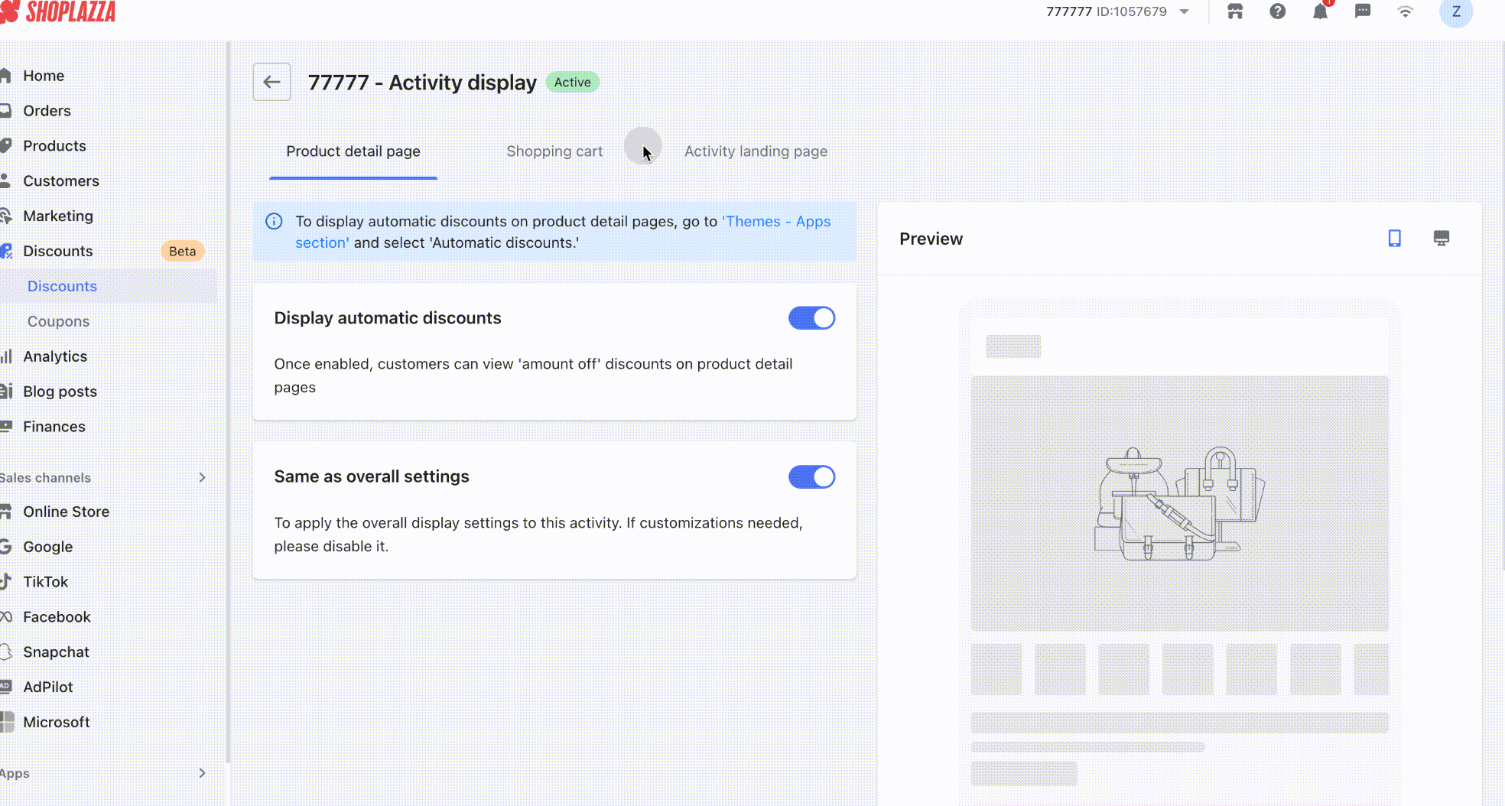Switch preview to mobile view
The image size is (1505, 806).
point(1394,239)
